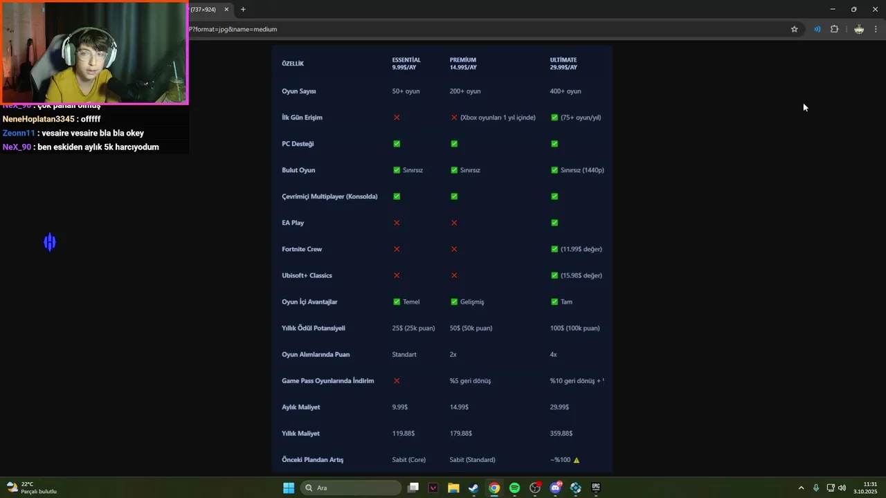Click the 'EA Play' row label
The height and width of the screenshot is (498, 886).
pyautogui.click(x=293, y=223)
